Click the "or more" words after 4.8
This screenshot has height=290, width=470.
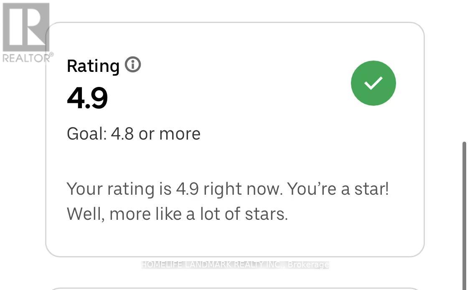[x=170, y=134]
